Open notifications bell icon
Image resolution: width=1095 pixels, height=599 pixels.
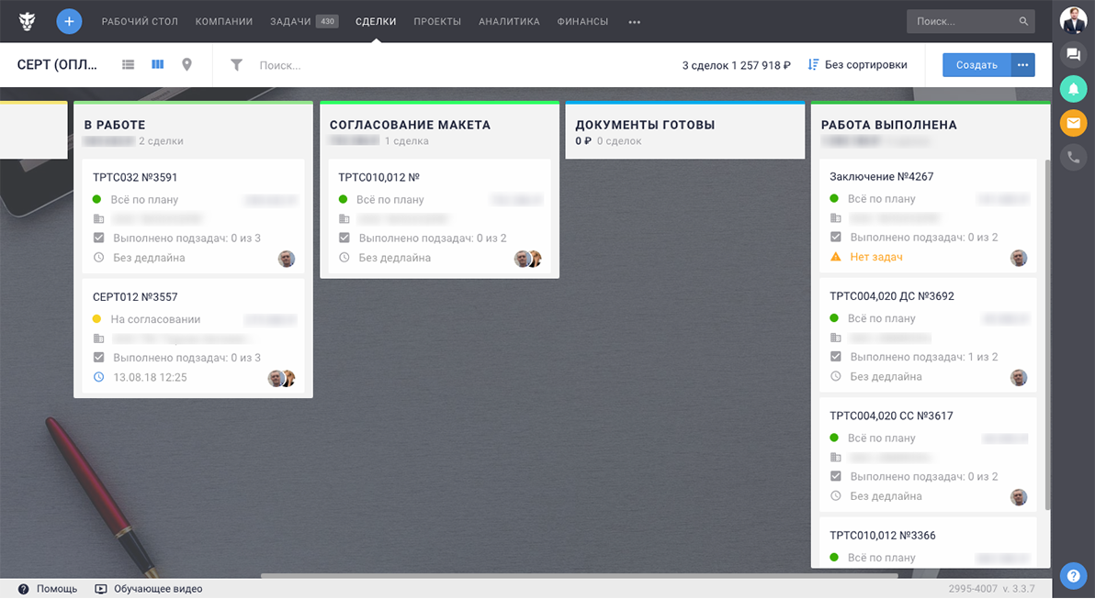click(x=1072, y=88)
